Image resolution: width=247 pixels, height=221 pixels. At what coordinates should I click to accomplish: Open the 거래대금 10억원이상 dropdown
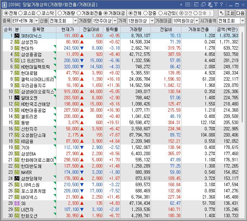click(x=197, y=21)
